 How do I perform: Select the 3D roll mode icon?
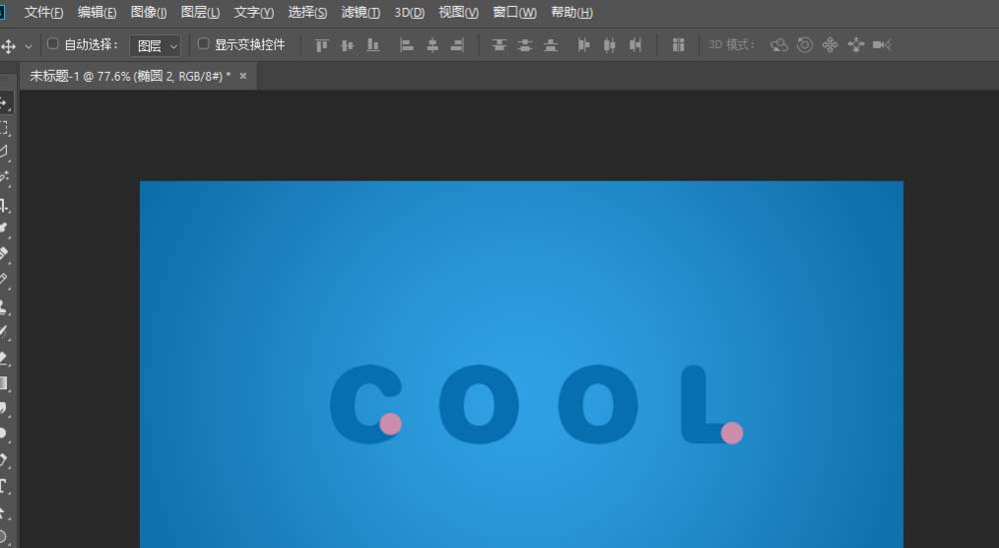pyautogui.click(x=805, y=45)
